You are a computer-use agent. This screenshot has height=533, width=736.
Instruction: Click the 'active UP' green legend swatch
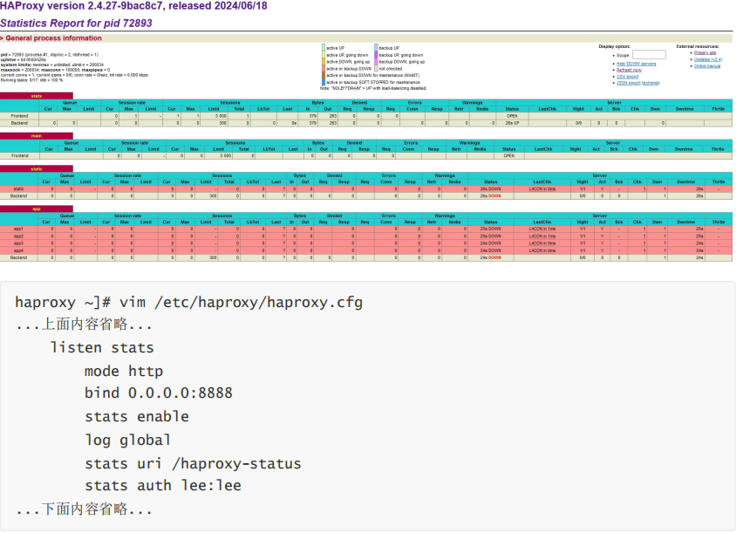point(324,48)
